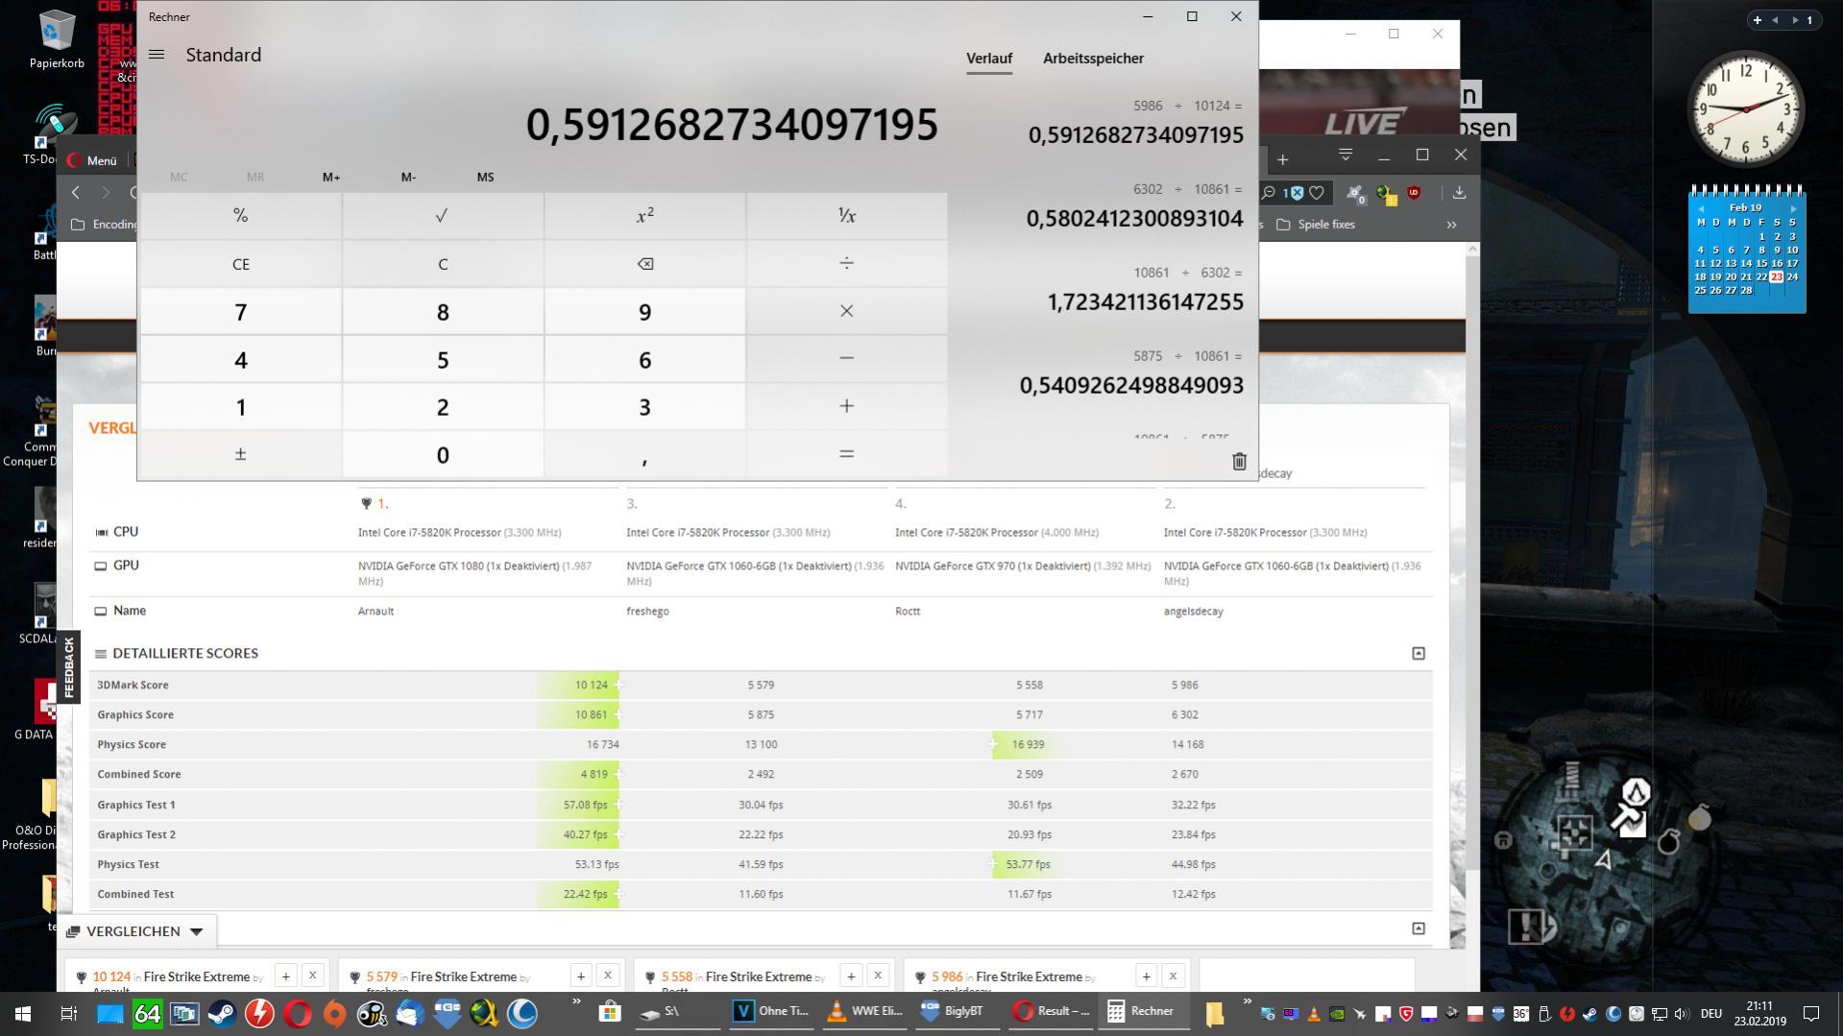Expand the taskbar quick launch overflow chevron
Image resolution: width=1843 pixels, height=1036 pixels.
click(x=576, y=1002)
